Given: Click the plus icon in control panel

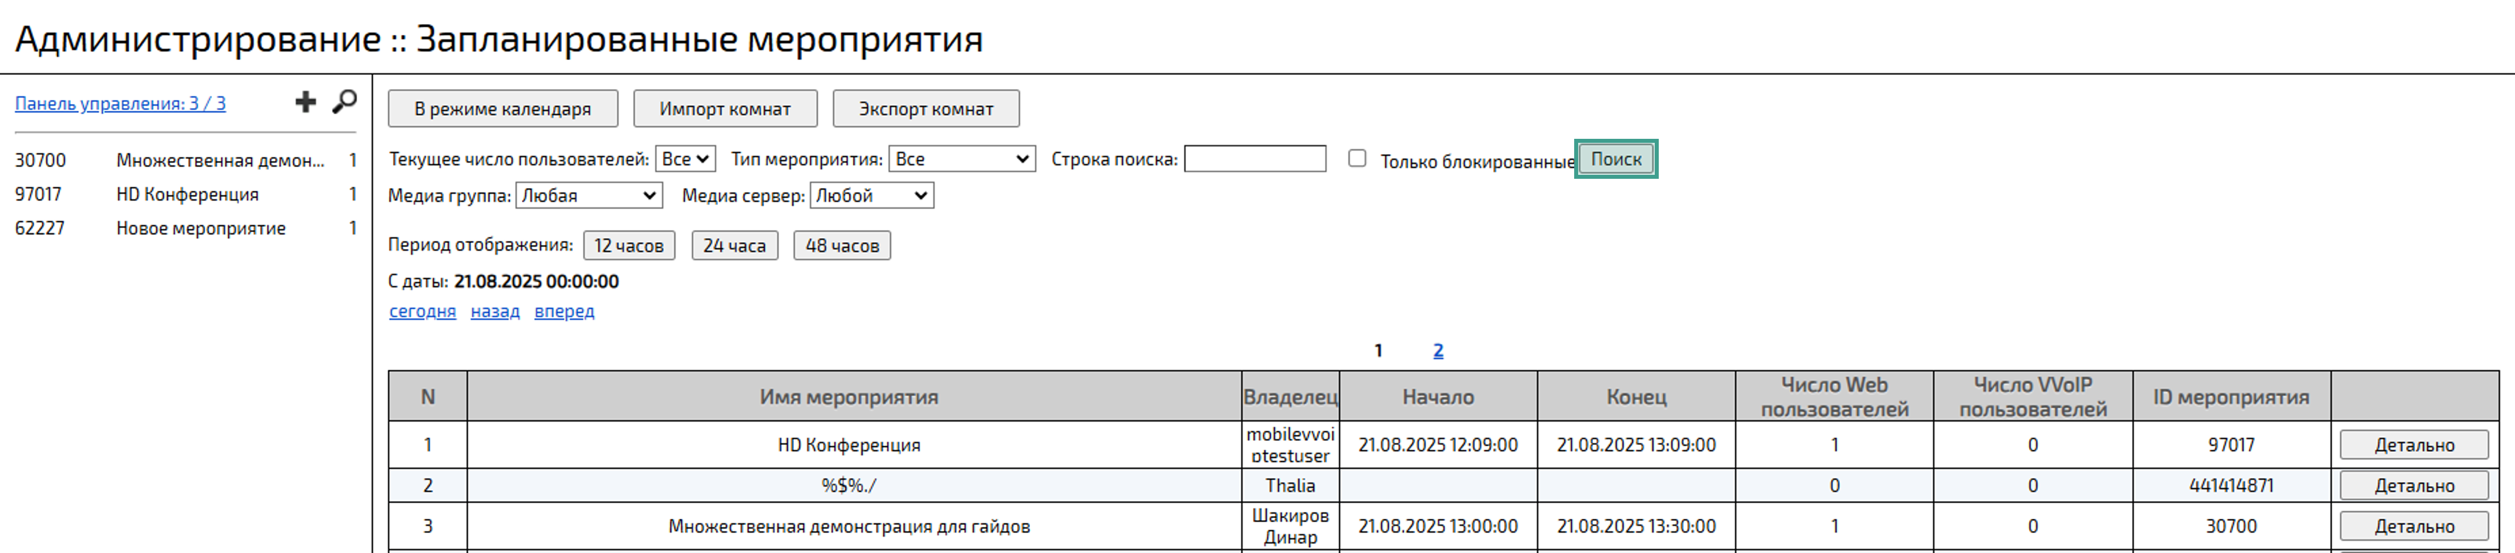Looking at the screenshot, I should [306, 102].
